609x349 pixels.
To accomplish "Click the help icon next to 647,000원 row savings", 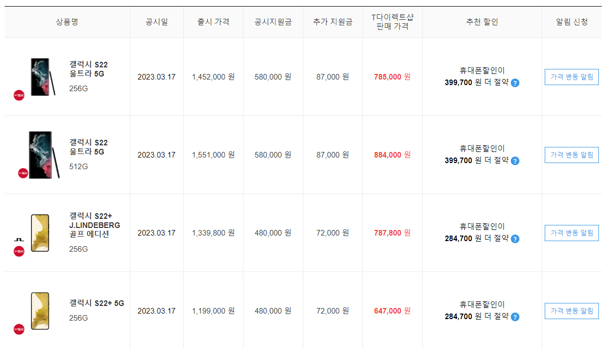I will 514,318.
